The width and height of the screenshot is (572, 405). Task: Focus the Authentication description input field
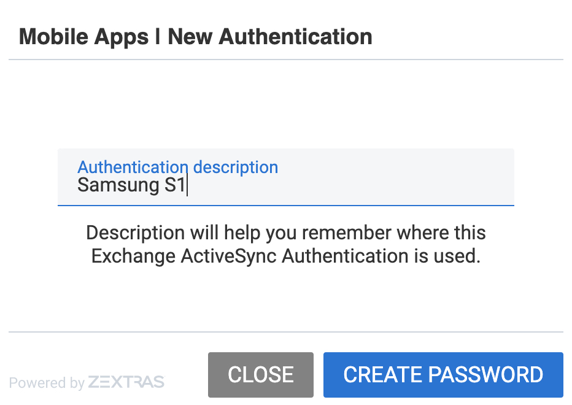pos(285,177)
